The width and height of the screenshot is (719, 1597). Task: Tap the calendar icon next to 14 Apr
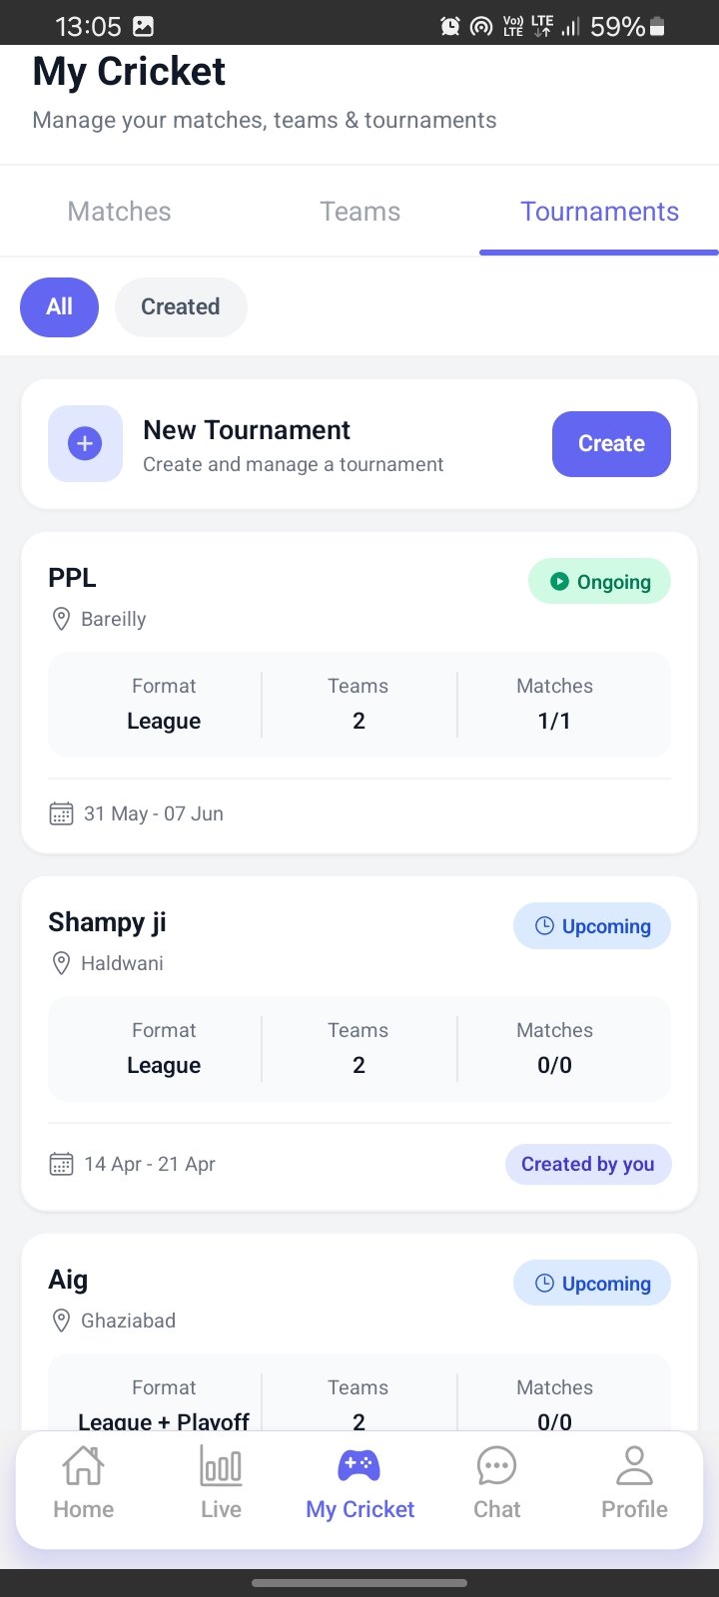tap(61, 1164)
